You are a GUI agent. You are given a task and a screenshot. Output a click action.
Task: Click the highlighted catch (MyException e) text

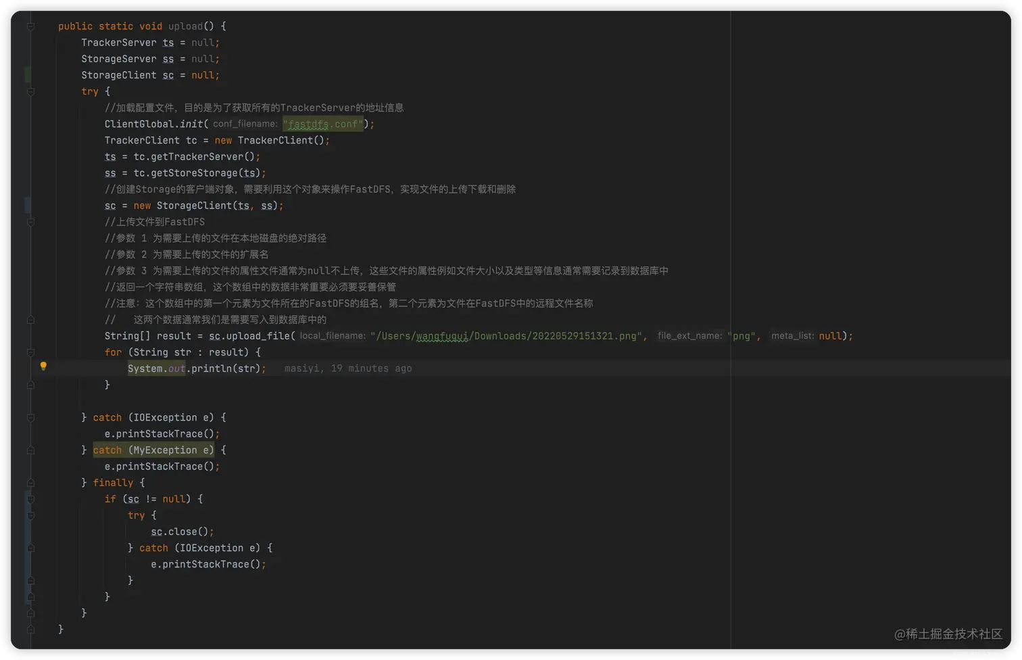(x=153, y=450)
